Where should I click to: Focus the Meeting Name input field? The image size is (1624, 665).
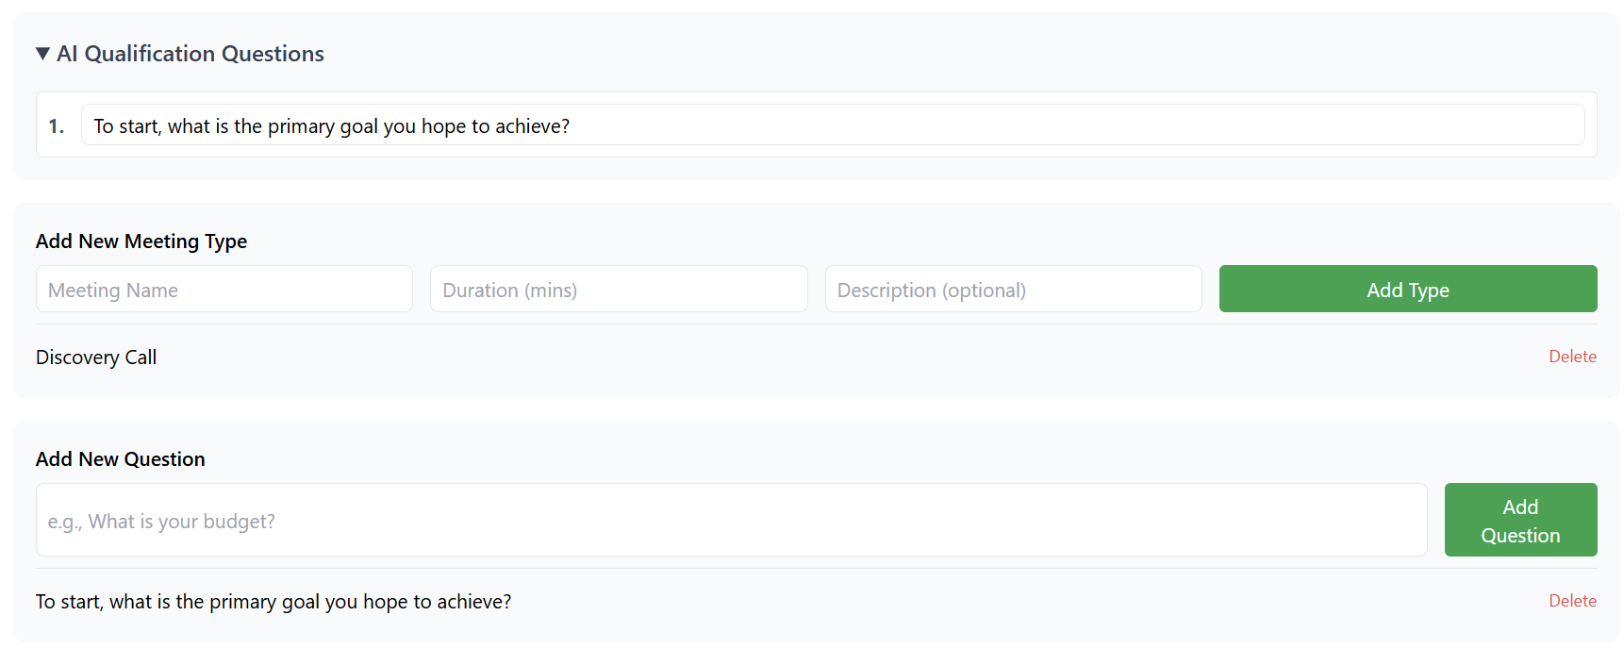pos(224,290)
